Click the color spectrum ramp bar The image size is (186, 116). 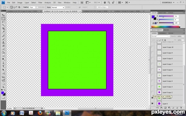pos(166,27)
